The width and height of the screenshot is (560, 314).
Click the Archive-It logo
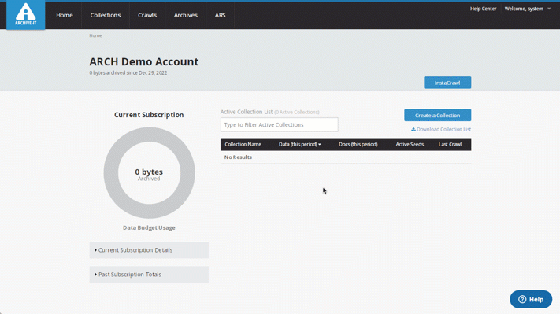(x=26, y=15)
